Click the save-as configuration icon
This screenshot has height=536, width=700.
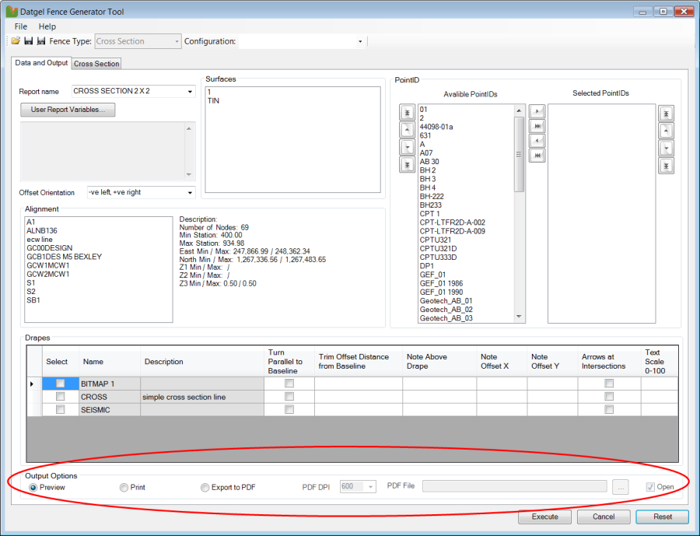click(x=41, y=41)
